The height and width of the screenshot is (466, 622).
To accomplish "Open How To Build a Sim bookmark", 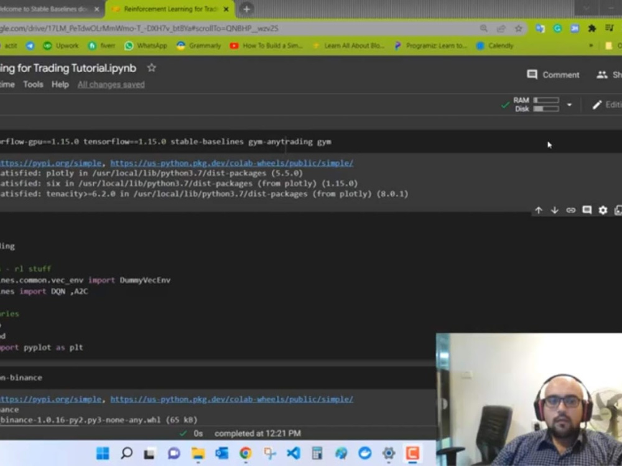I will [x=267, y=45].
